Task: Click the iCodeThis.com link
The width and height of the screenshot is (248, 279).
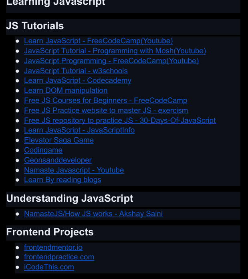Action: coord(49,267)
